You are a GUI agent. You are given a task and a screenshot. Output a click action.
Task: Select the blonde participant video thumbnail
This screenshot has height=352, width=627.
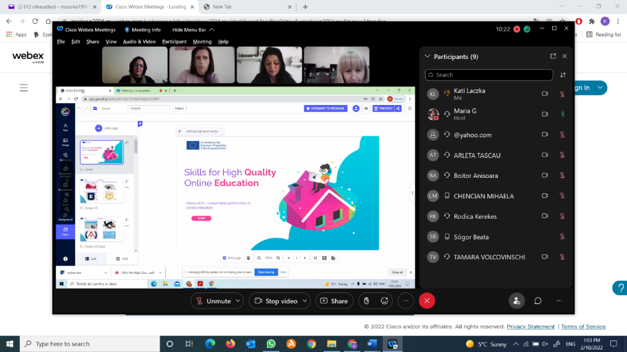337,65
